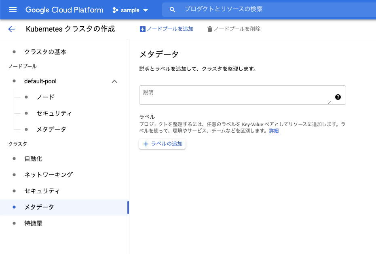The image size is (376, 254).
Task: Collapse the default-pool section chevron
Action: point(114,81)
